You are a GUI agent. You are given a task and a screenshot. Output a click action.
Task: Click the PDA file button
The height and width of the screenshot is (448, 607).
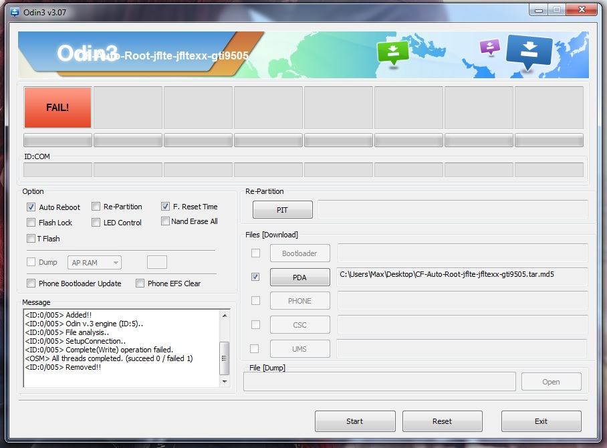click(300, 277)
